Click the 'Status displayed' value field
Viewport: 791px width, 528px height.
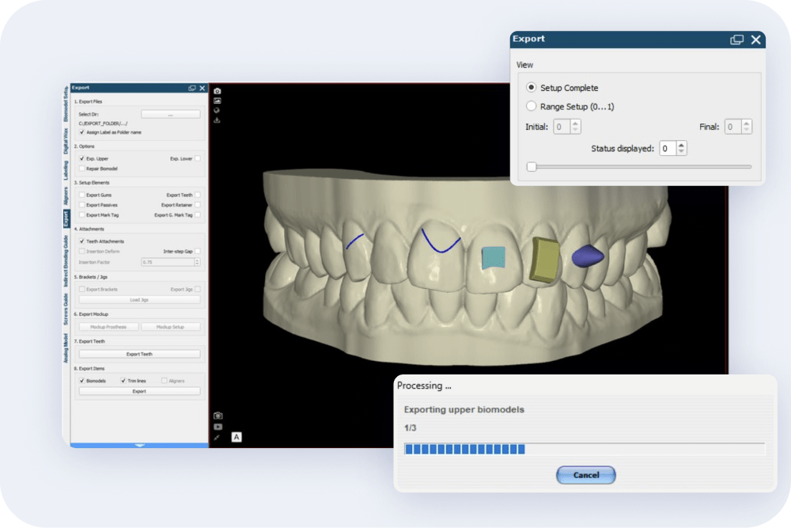point(668,148)
